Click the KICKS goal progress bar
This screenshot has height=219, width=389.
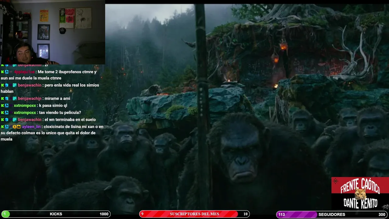click(56, 214)
